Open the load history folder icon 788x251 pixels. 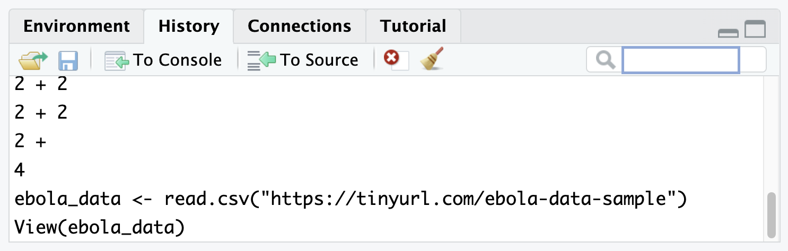coord(33,60)
